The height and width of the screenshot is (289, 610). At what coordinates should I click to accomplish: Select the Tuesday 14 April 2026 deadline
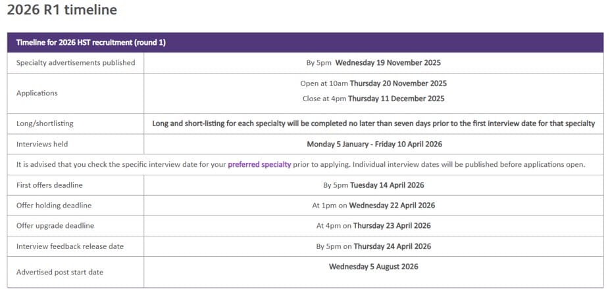(388, 185)
